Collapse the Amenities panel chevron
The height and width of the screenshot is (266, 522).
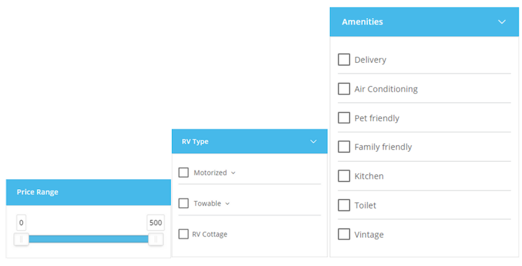502,22
